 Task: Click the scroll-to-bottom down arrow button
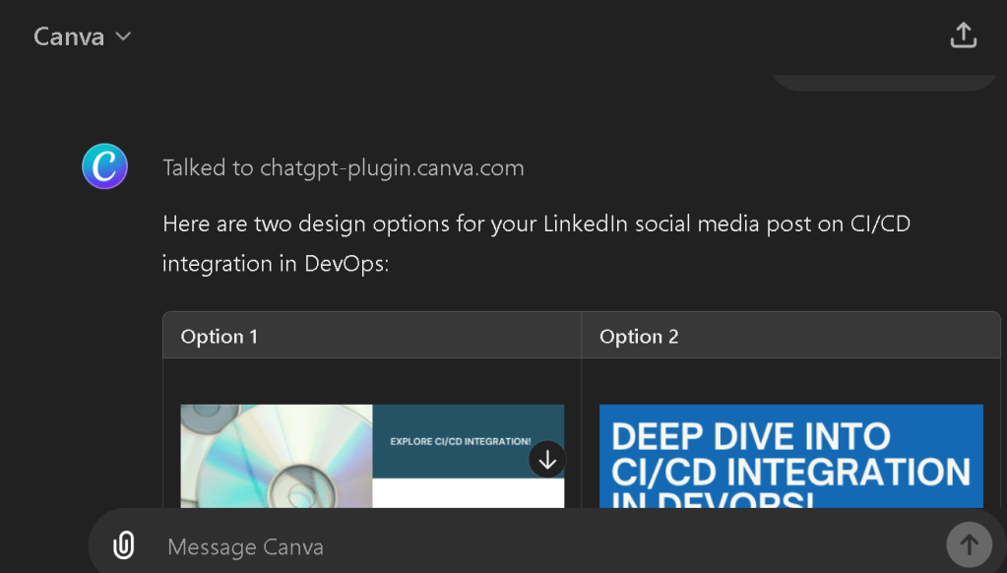(x=547, y=460)
